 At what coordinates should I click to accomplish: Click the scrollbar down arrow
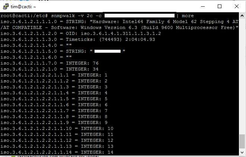(x=242, y=153)
